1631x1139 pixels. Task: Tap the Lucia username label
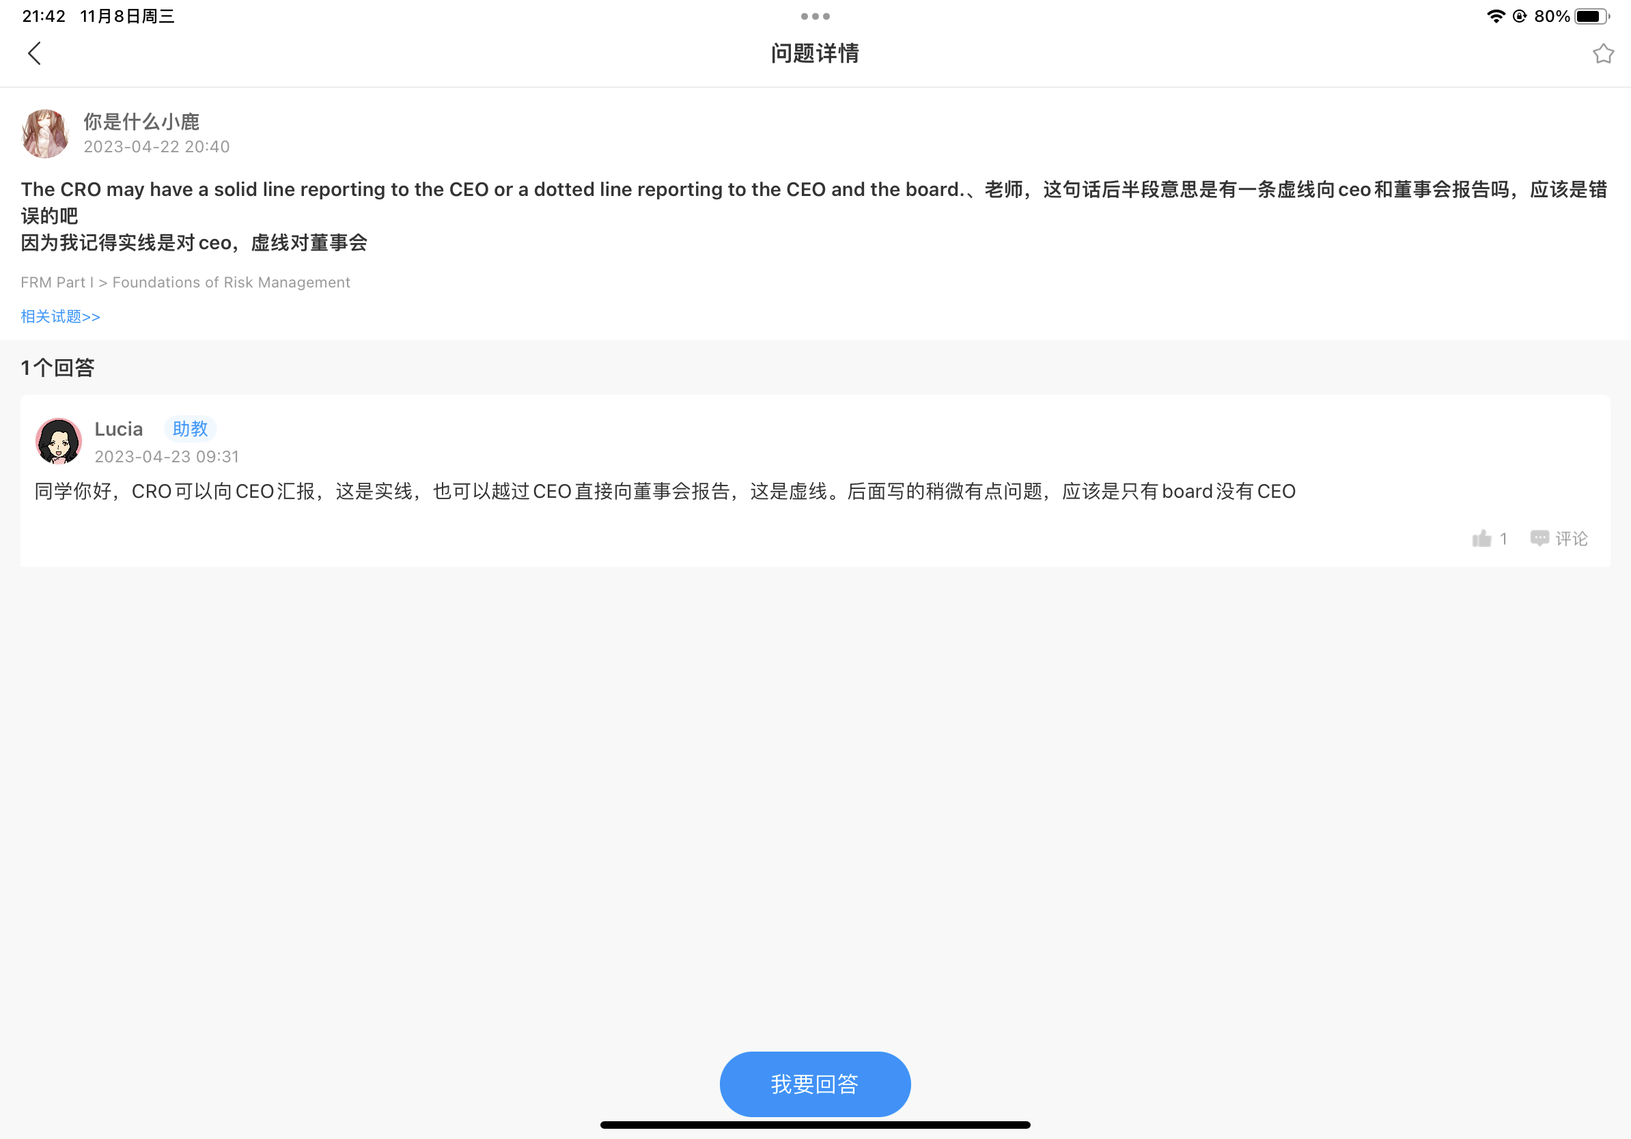(x=119, y=429)
